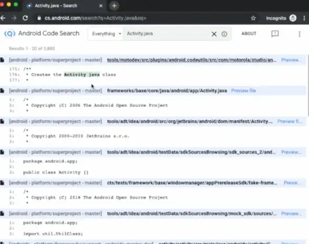
Task: Click line 'import util.UtilClass;'
Action: [x=53, y=234]
